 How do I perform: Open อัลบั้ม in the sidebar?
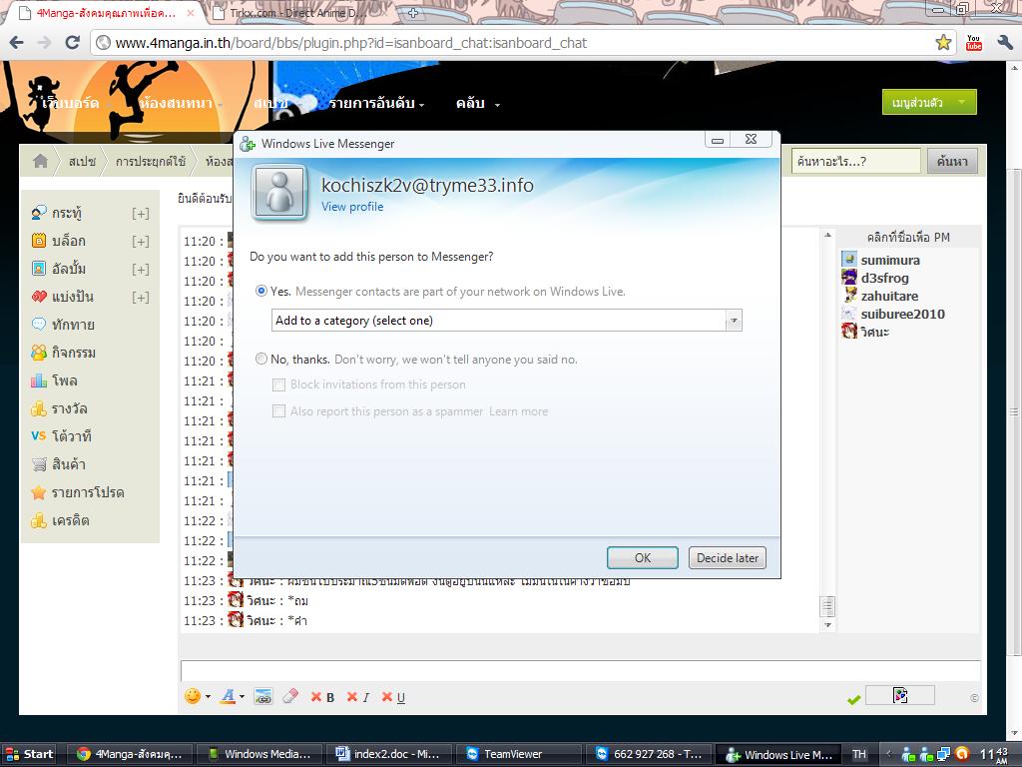68,269
